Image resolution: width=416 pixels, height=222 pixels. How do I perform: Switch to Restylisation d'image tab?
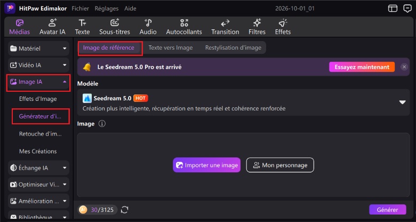pos(233,48)
